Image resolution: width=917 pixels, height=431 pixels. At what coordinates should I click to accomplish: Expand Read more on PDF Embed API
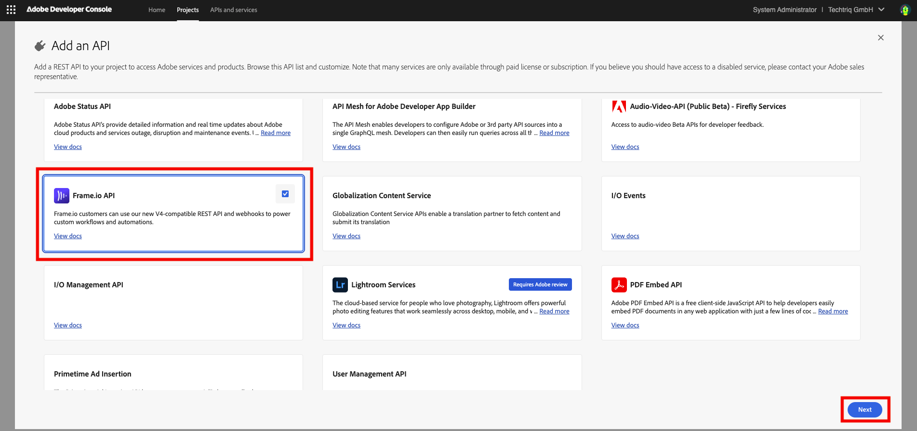(x=833, y=311)
